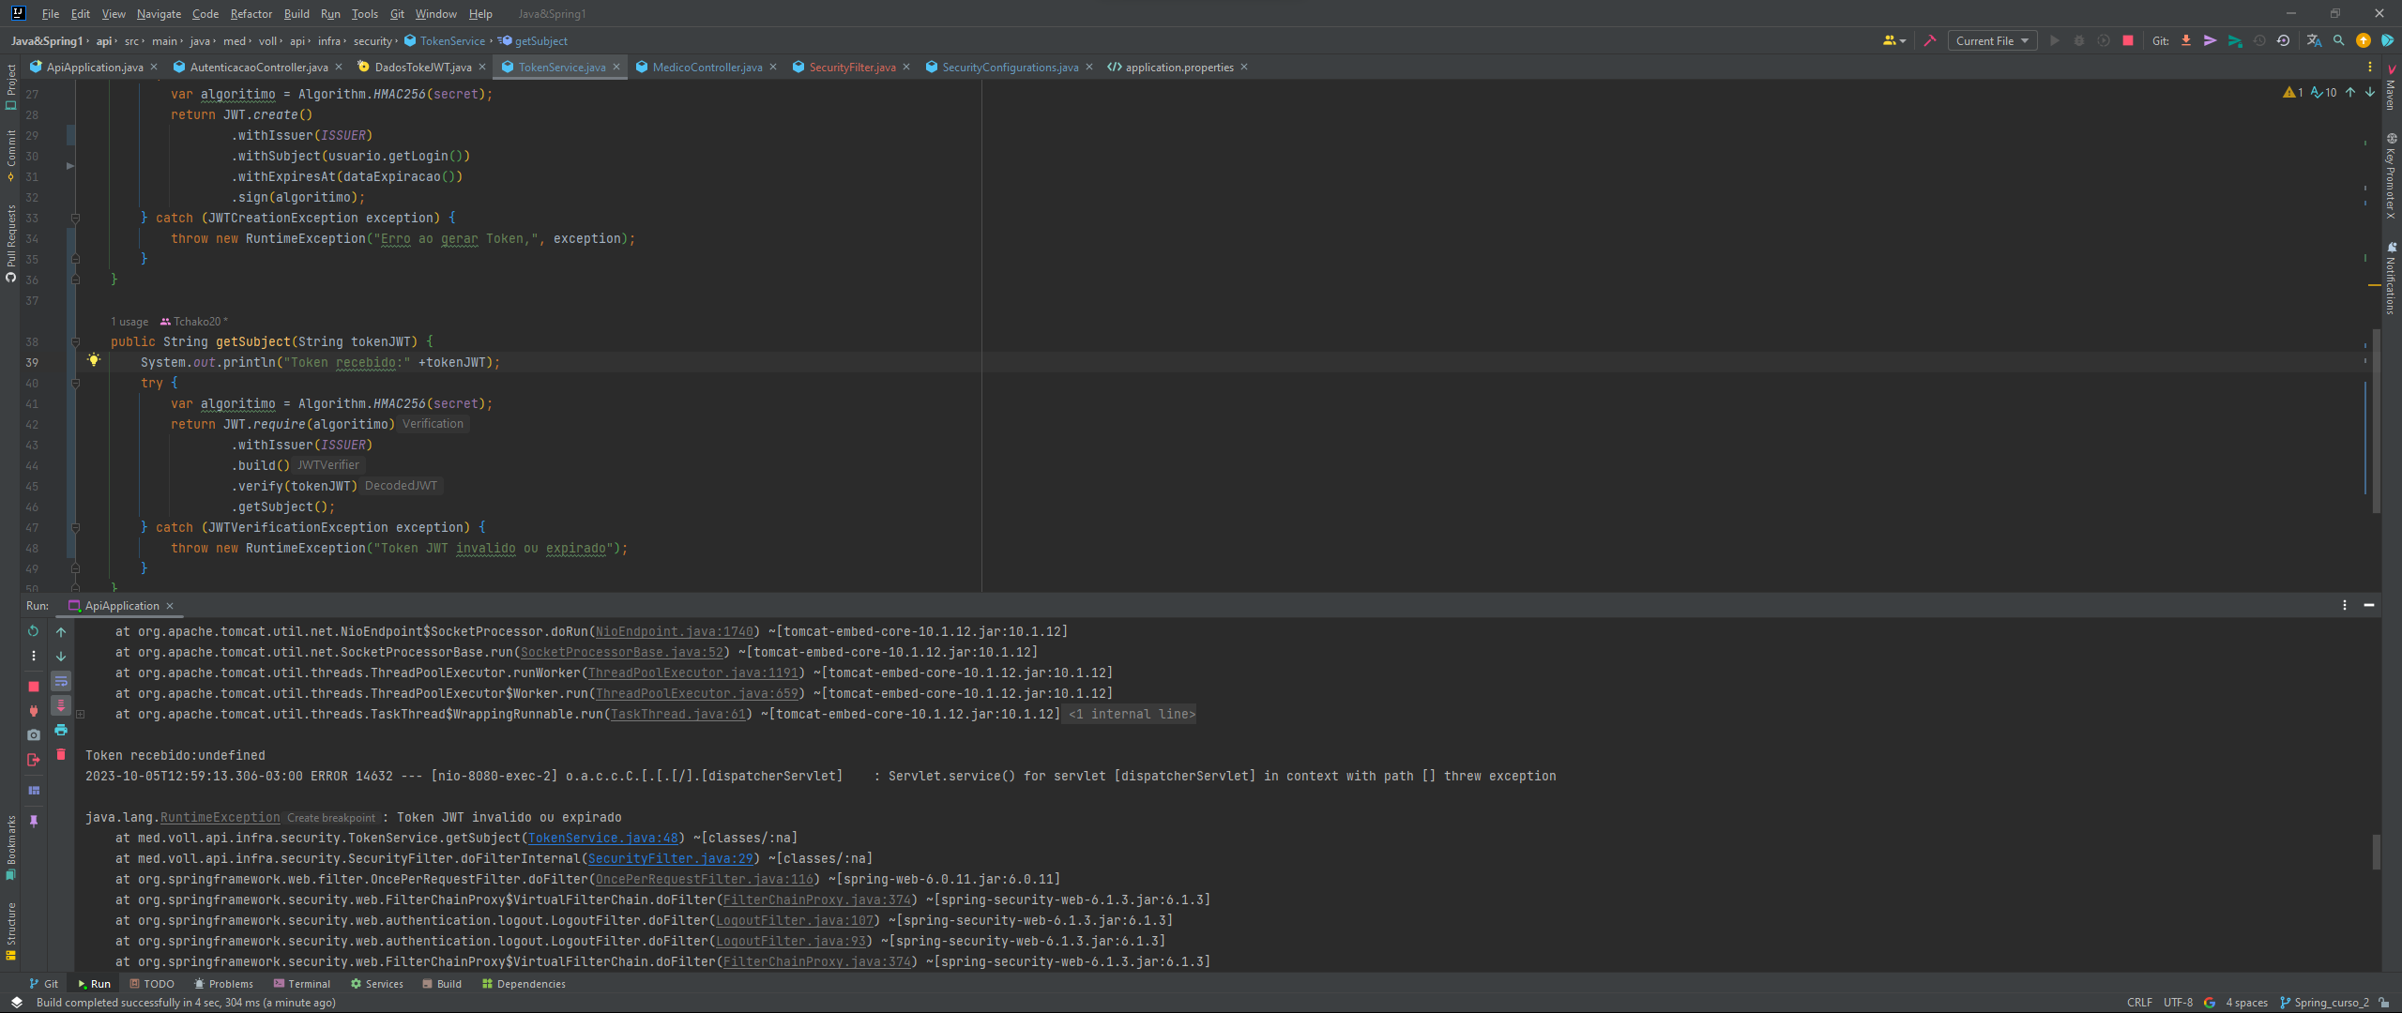Viewport: 2402px width, 1013px height.
Task: Toggle Soft-Wrap in Run console
Action: click(61, 681)
